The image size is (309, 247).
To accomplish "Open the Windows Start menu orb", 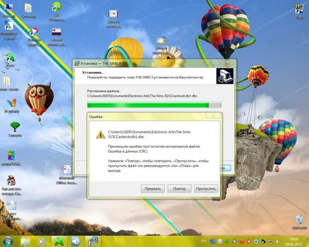I will 8,241.
